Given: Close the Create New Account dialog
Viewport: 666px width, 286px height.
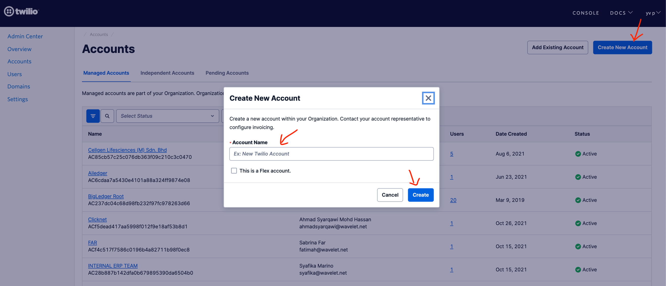Looking at the screenshot, I should click(x=428, y=98).
